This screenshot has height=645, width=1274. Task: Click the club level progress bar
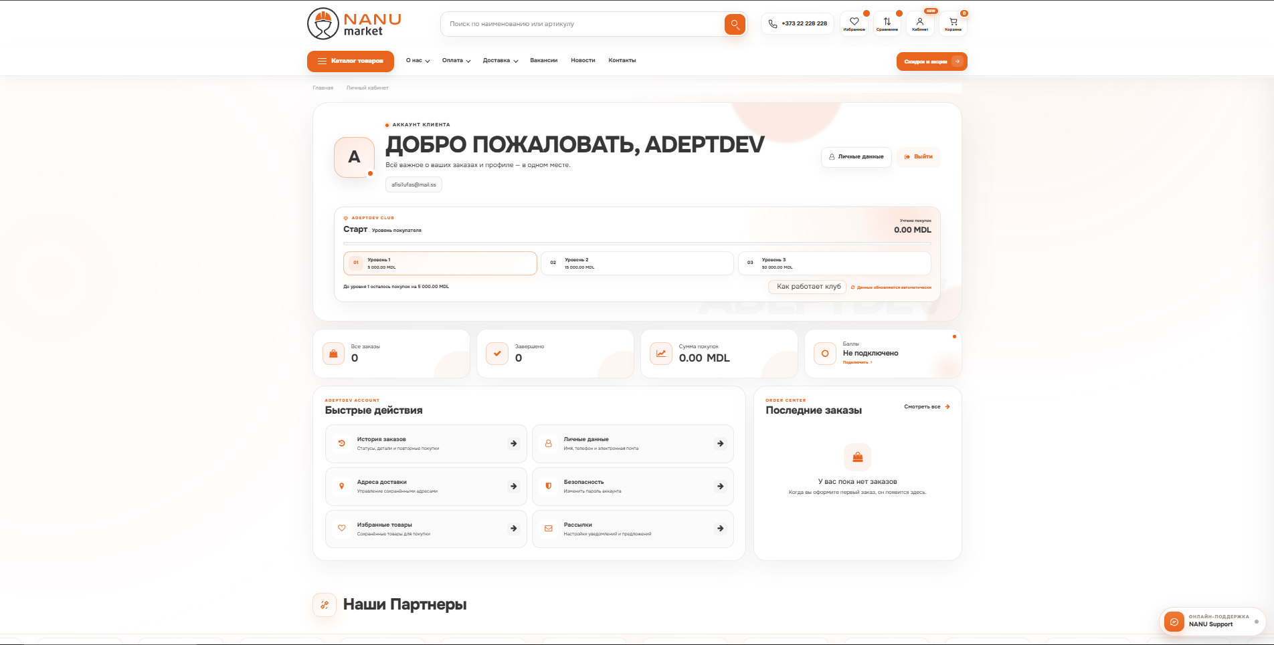tap(637, 244)
